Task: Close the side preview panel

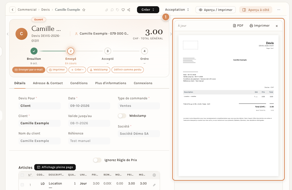Action: coord(277,26)
